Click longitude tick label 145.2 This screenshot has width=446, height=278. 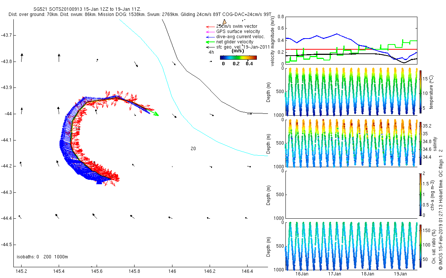pyautogui.click(x=22, y=272)
